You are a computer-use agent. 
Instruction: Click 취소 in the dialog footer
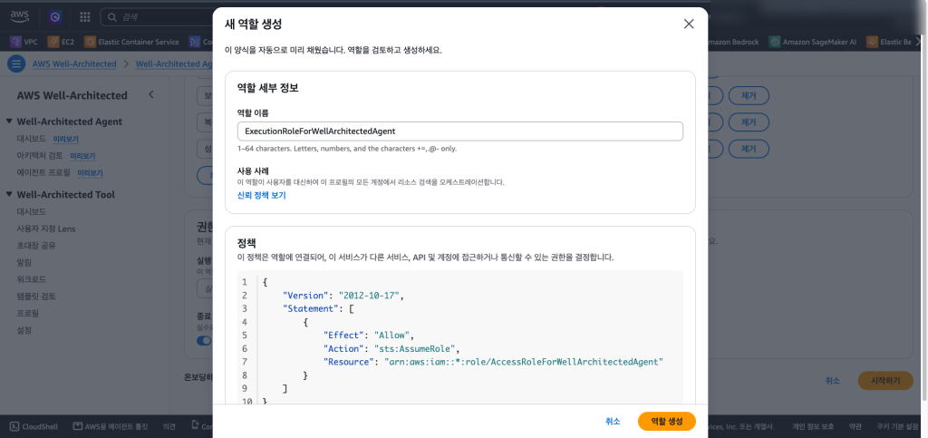[614, 421]
